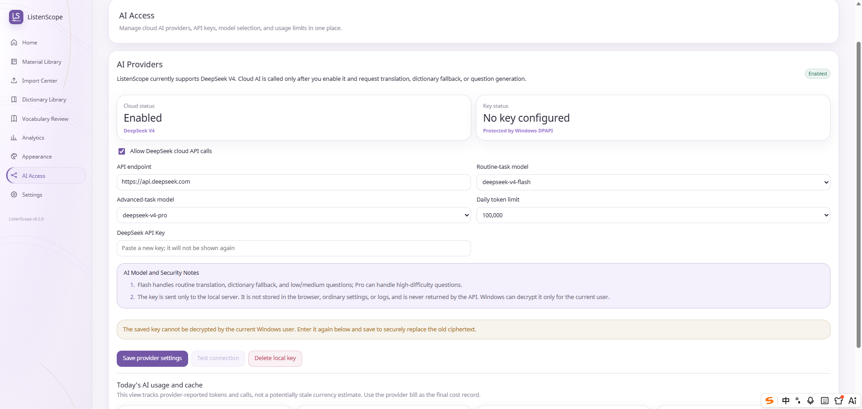Viewport: 862px width, 409px height.
Task: Expand the Routine-task model dropdown
Action: (653, 182)
